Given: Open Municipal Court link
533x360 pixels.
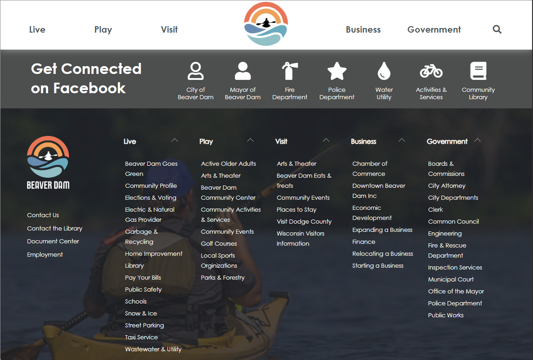Looking at the screenshot, I should 451,279.
